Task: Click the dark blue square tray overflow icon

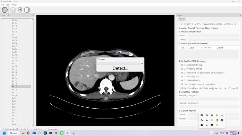Action: (x=222, y=120)
